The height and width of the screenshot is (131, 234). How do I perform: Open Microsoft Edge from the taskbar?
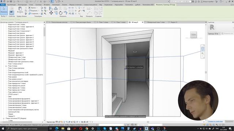click(x=57, y=128)
